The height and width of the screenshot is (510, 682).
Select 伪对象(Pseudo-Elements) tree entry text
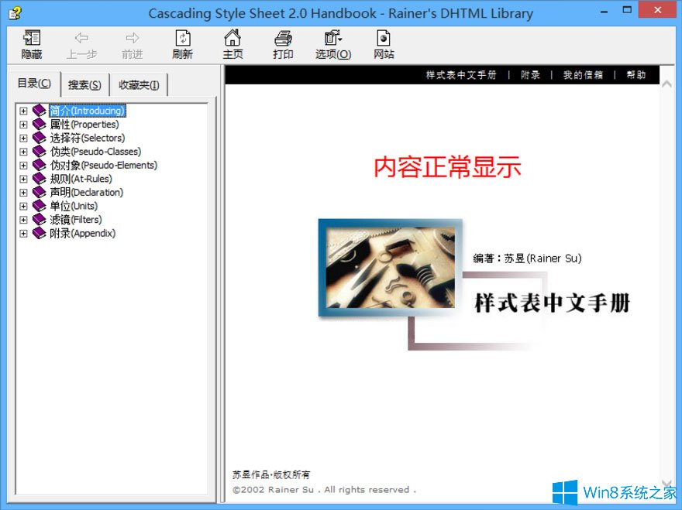[104, 165]
